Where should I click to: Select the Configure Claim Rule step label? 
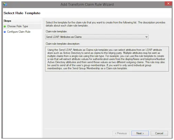(19, 32)
